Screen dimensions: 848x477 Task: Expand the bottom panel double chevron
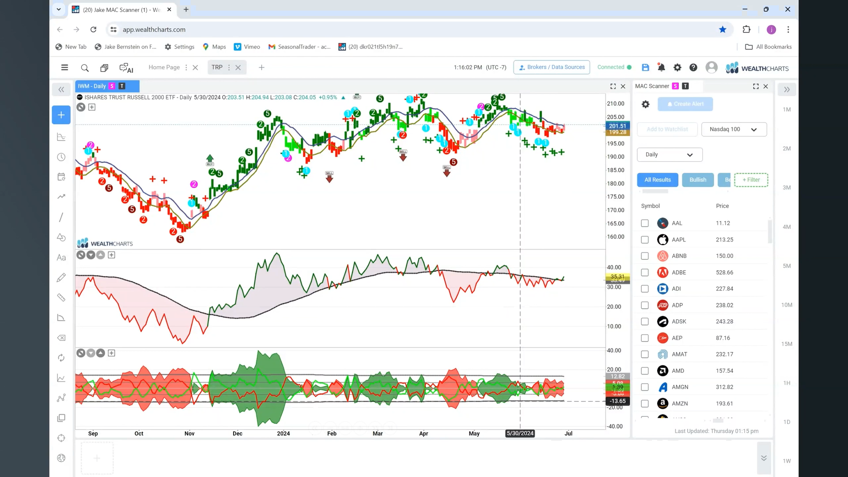click(764, 458)
